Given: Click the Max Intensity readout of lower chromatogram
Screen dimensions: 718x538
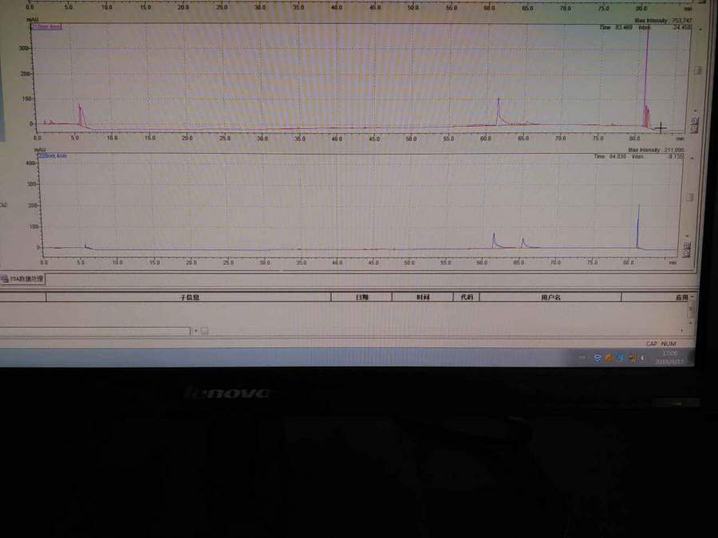Looking at the screenshot, I should point(656,150).
